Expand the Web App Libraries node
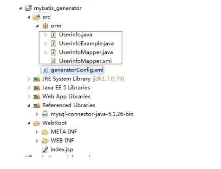This screenshot has width=221, height=169. [29, 97]
